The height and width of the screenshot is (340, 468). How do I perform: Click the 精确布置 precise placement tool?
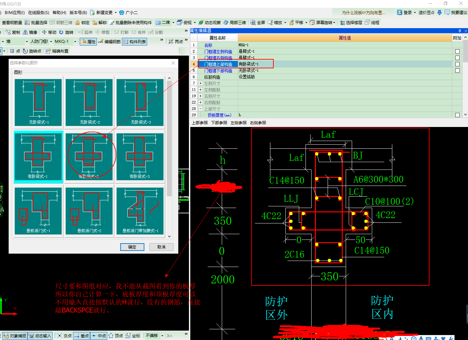point(57,51)
